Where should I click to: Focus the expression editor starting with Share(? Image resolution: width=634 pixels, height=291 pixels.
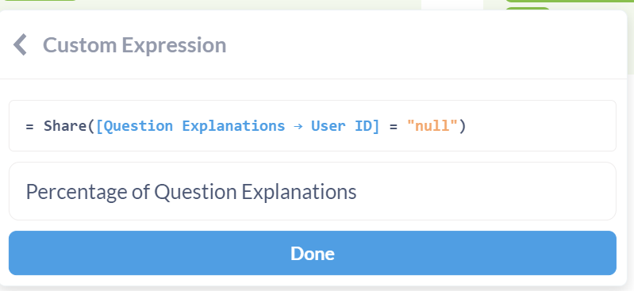pos(312,126)
